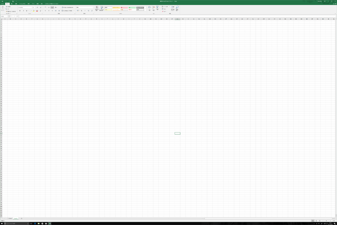Open the Windows Start menu
Viewport: 337px width, 225px height.
tap(2, 223)
